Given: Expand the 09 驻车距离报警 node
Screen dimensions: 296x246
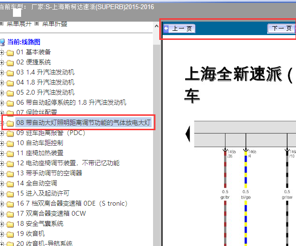Looking at the screenshot, I should (x=2, y=133).
